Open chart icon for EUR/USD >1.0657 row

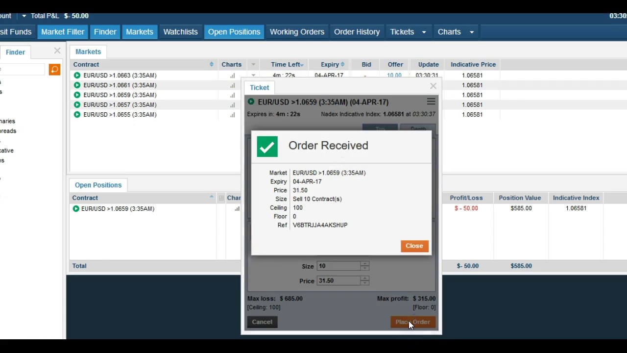[x=233, y=105]
